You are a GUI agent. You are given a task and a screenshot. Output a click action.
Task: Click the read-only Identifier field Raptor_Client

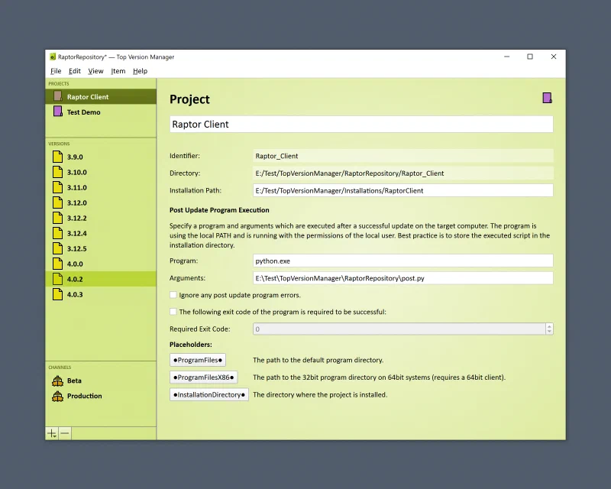(x=403, y=156)
